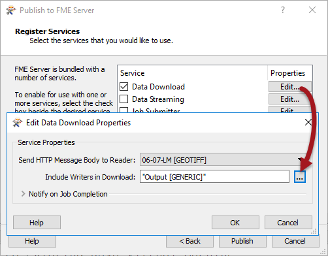Open the writers browse ellipsis button
328x256 pixels.
[x=300, y=176]
